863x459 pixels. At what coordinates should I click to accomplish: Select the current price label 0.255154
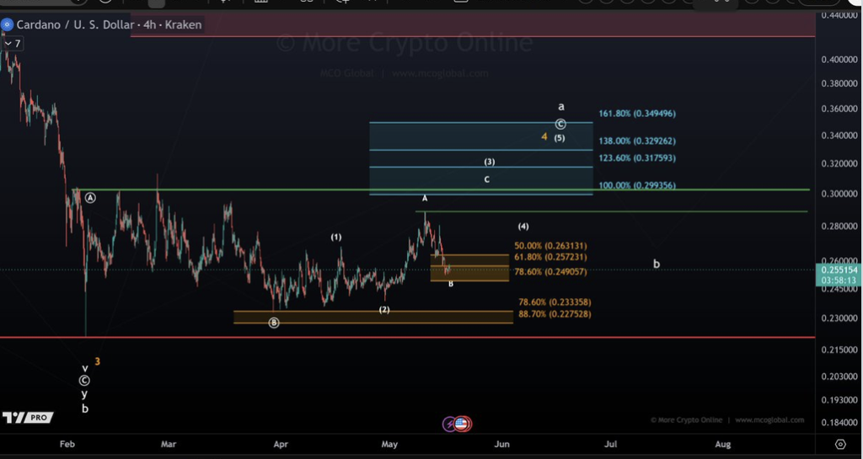tap(839, 270)
